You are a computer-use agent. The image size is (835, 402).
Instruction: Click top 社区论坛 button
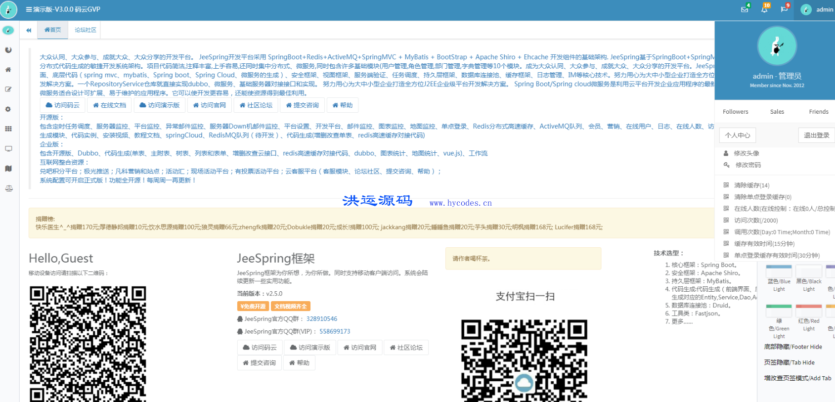point(256,105)
